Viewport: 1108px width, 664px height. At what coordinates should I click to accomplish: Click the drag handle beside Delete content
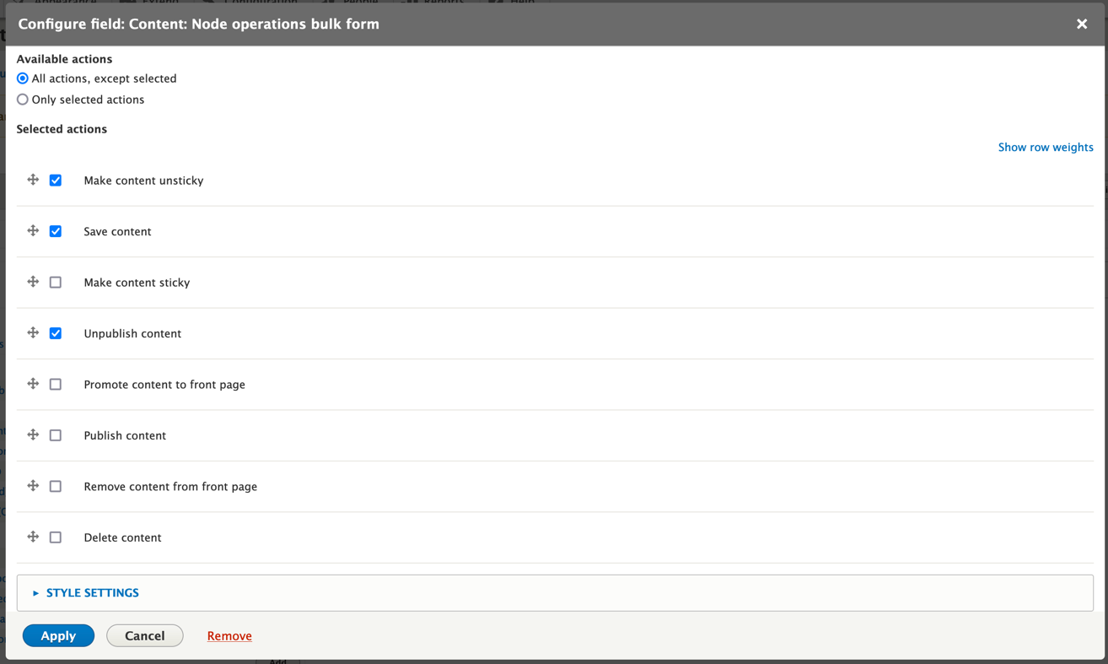click(33, 537)
